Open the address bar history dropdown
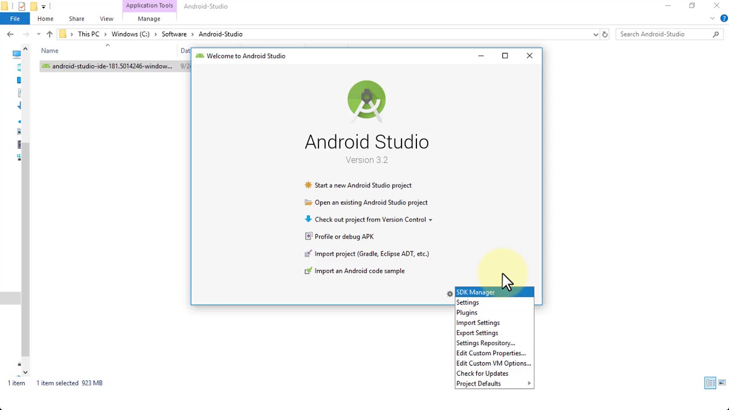The image size is (729, 410). pyautogui.click(x=596, y=34)
